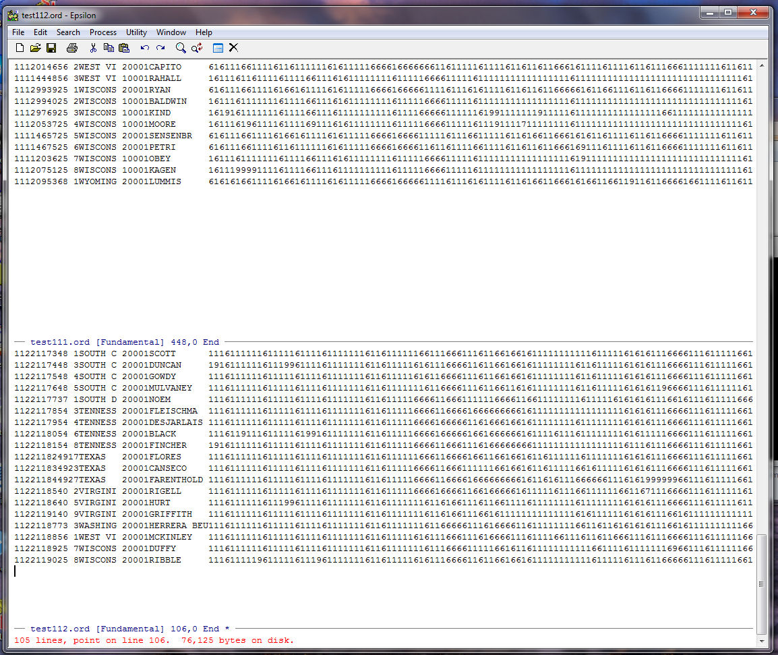The height and width of the screenshot is (655, 778).
Task: Click the scroll up arrow of the vertical scrollbar
Action: 762,66
